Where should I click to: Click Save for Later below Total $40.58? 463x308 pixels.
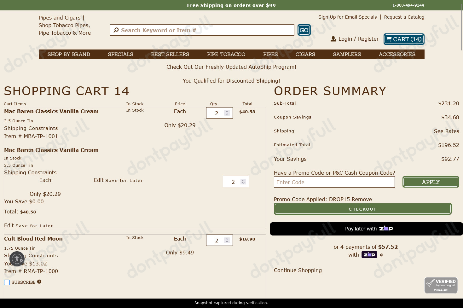(x=34, y=226)
